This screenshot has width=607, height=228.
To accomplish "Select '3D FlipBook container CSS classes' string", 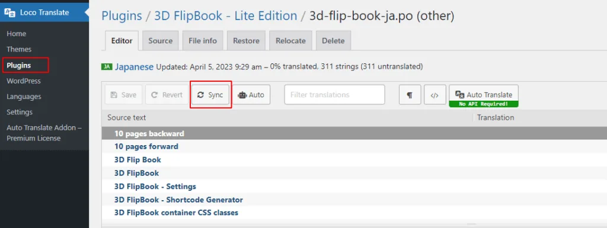I will [354, 213].
